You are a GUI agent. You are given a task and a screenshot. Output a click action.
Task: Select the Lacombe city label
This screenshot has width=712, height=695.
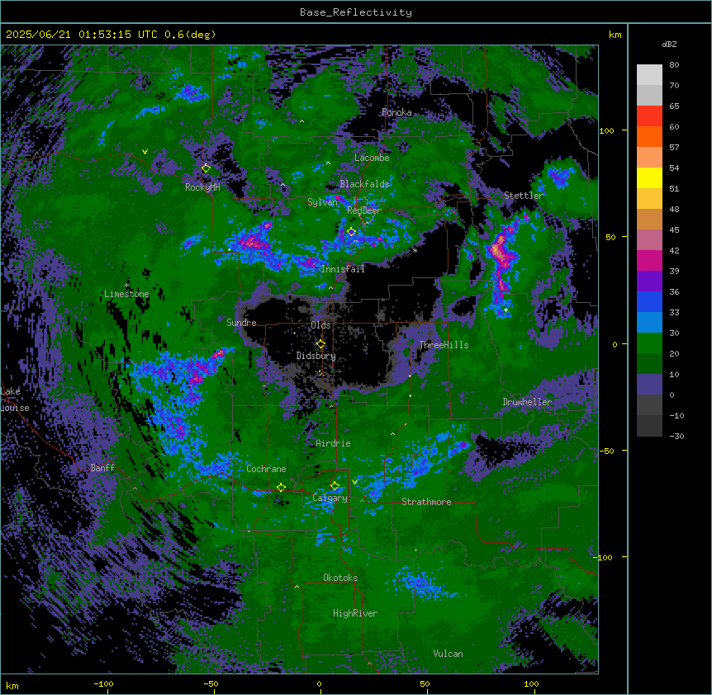(x=372, y=158)
